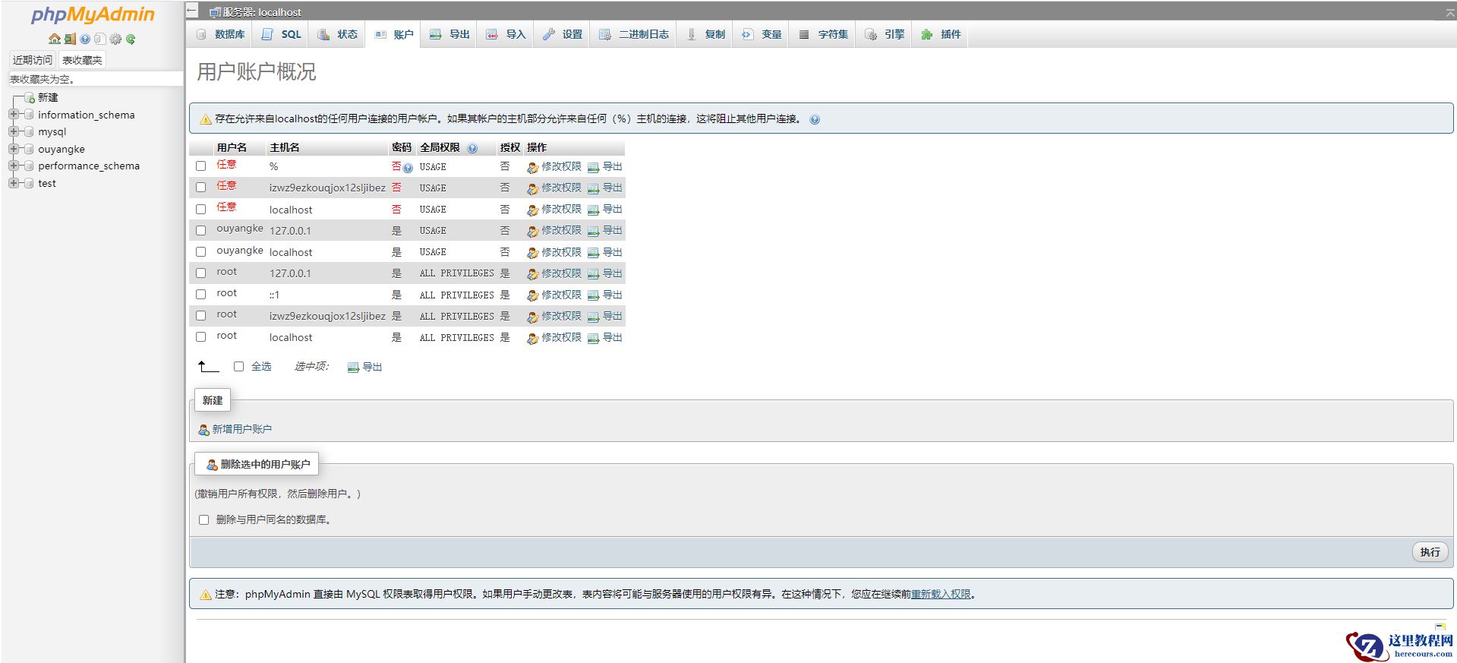
Task: Click export icon for root at izwz9ezkouqjox12sljibez
Action: (x=594, y=316)
